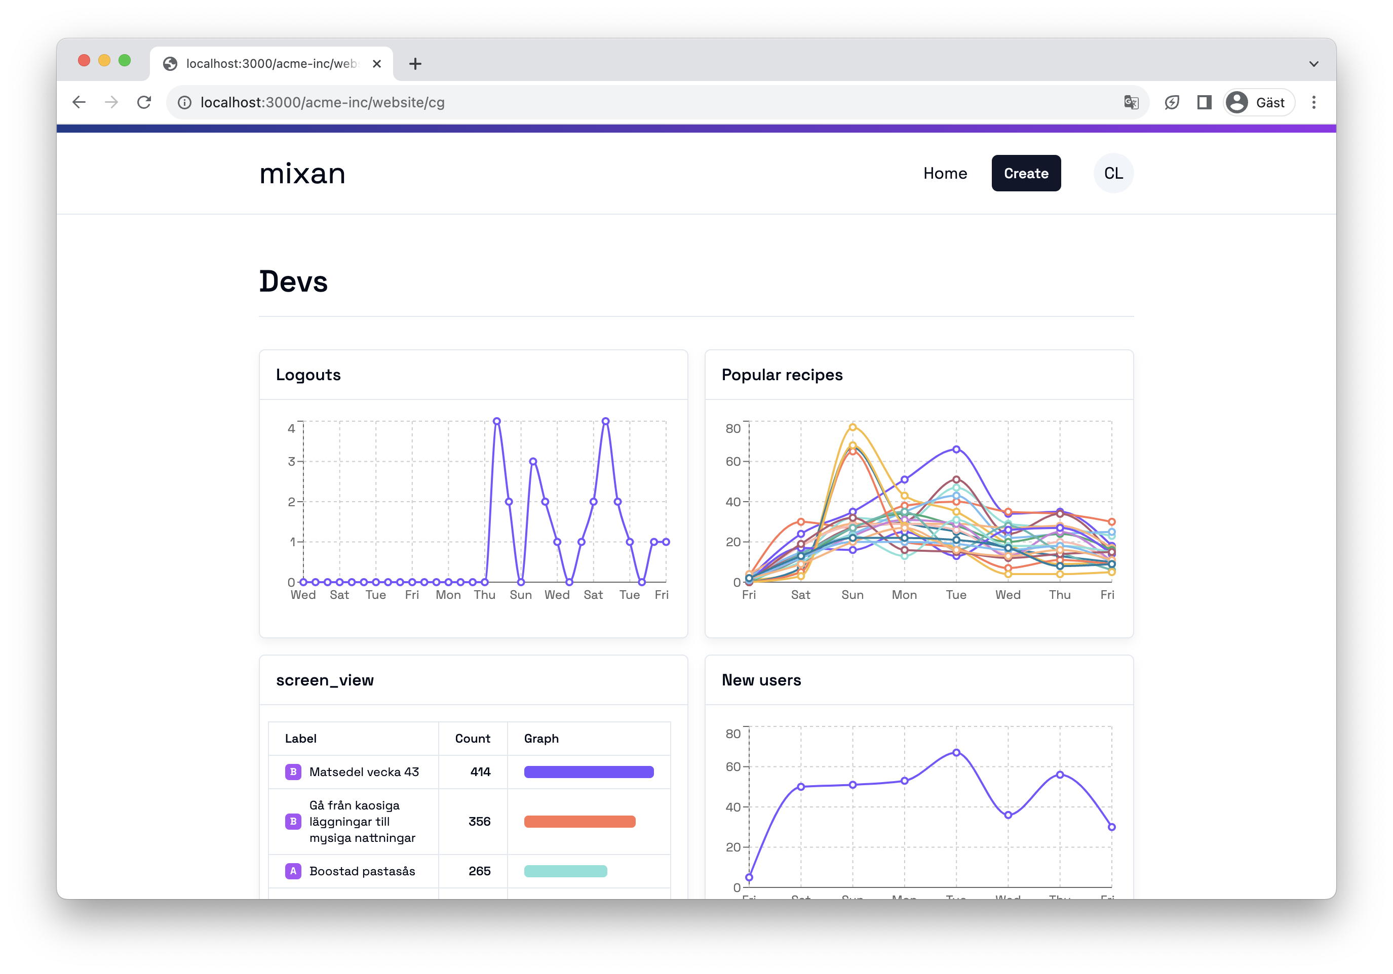Viewport: 1393px width, 974px height.
Task: Open a new tab with plus icon
Action: pos(415,64)
